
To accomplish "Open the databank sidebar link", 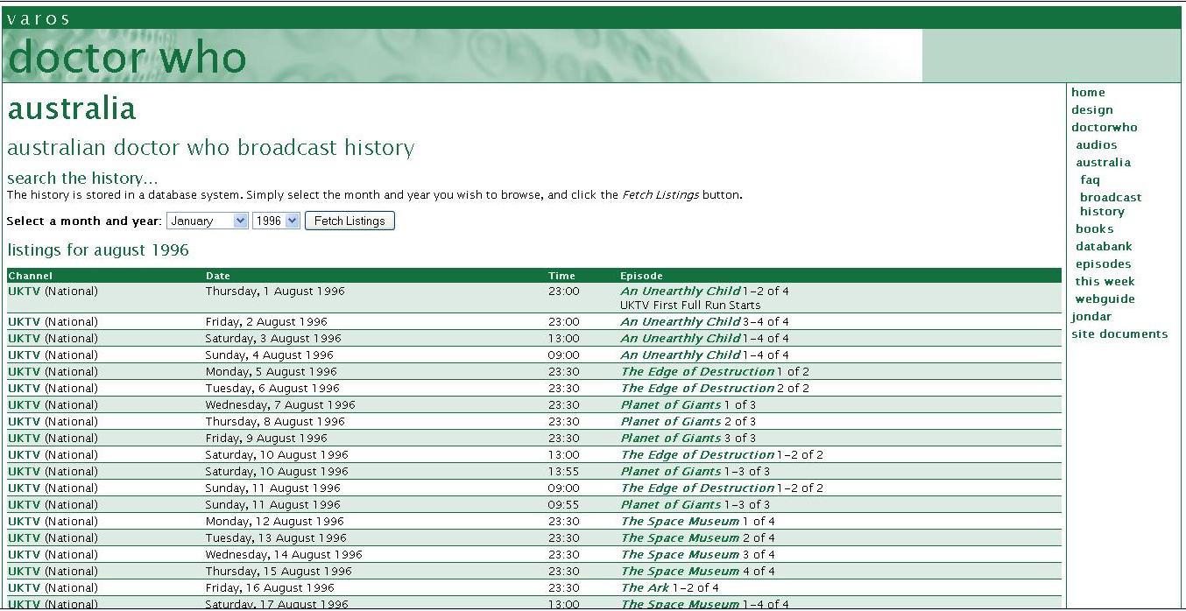I will [x=1104, y=246].
